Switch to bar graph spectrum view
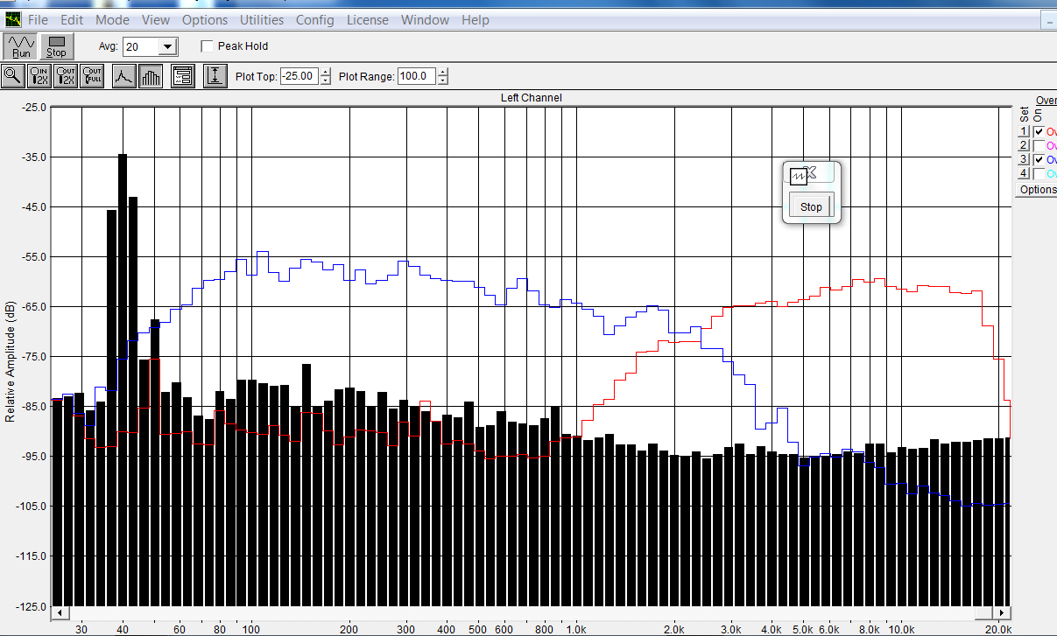Image resolution: width=1057 pixels, height=636 pixels. (x=151, y=76)
